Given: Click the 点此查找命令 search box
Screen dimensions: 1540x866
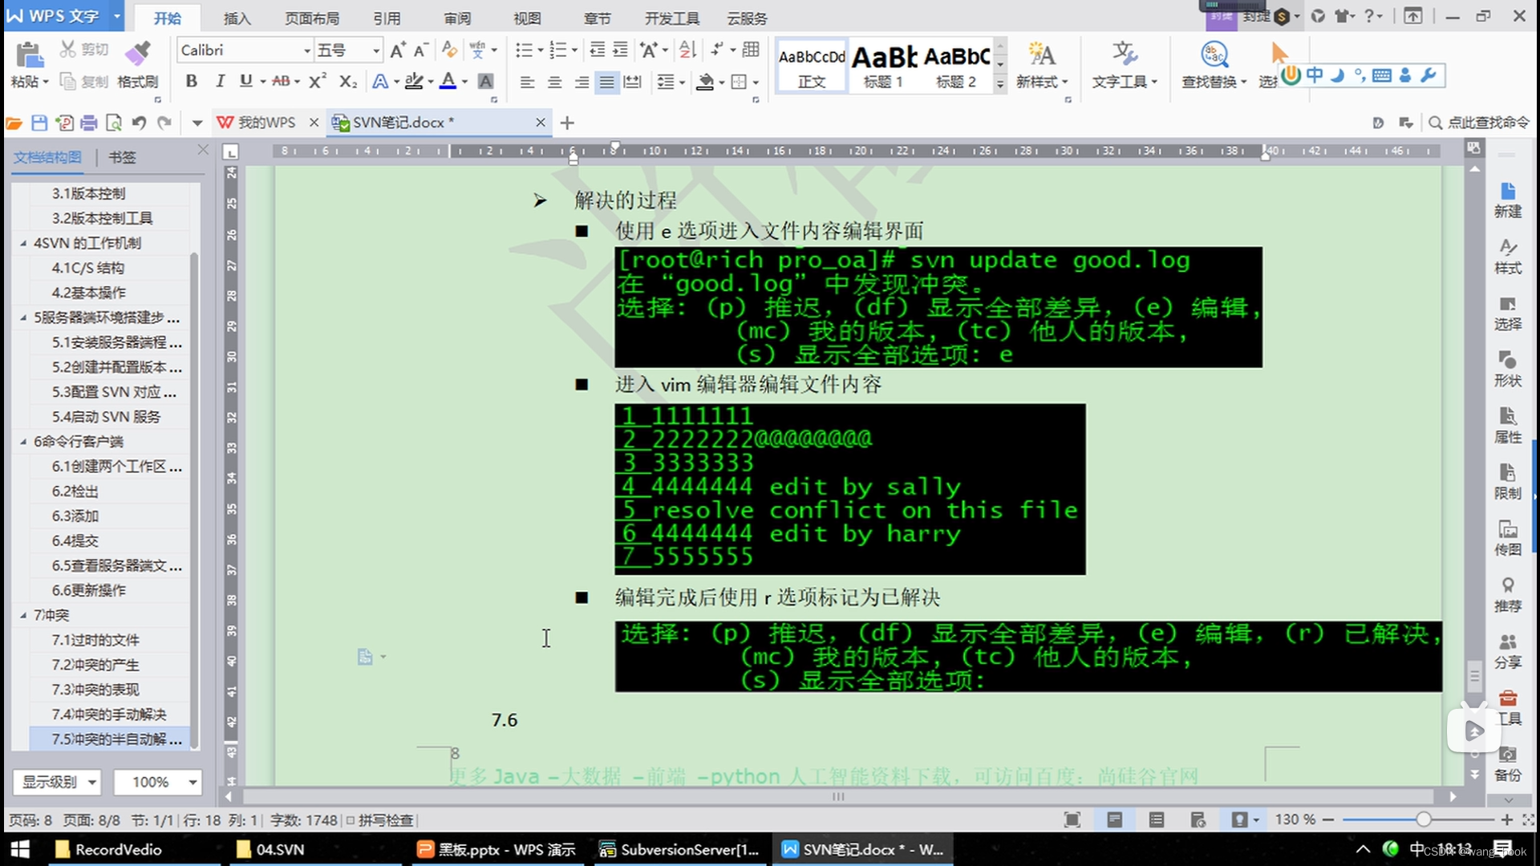Looking at the screenshot, I should pos(1480,123).
